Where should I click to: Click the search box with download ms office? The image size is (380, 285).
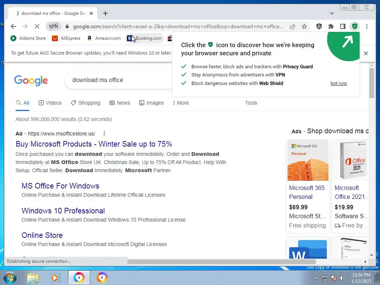click(119, 80)
